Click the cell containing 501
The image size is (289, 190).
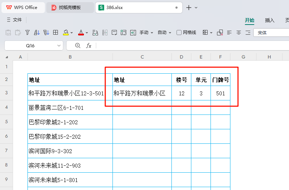220,93
